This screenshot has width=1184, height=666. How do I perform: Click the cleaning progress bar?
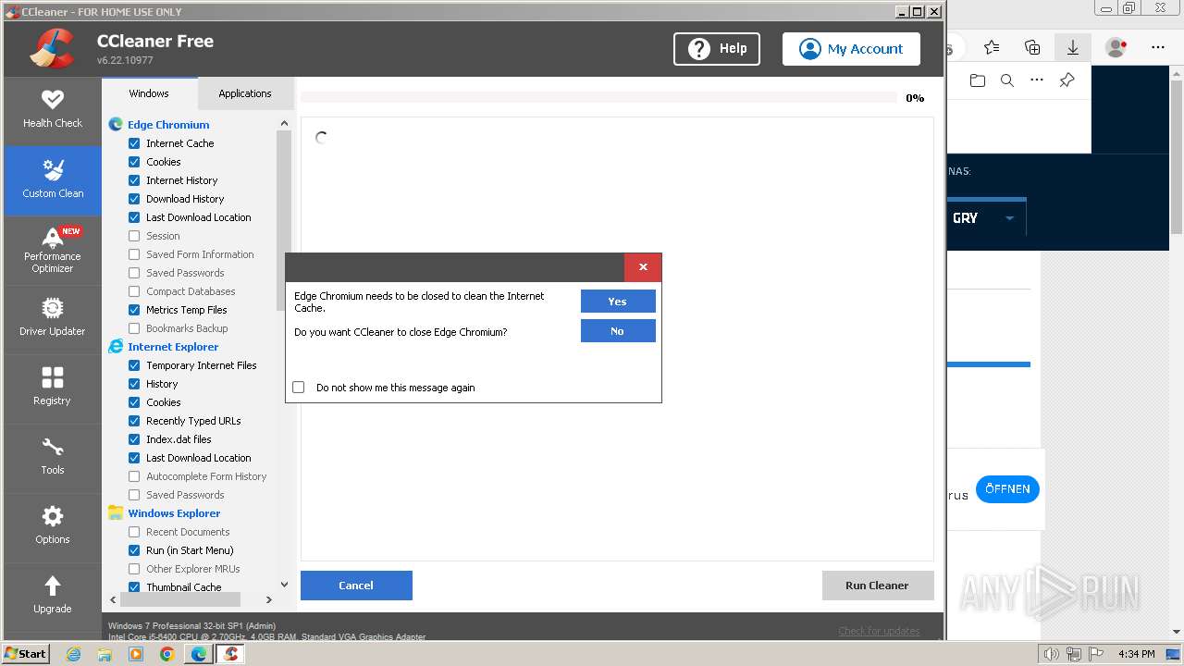pyautogui.click(x=598, y=97)
